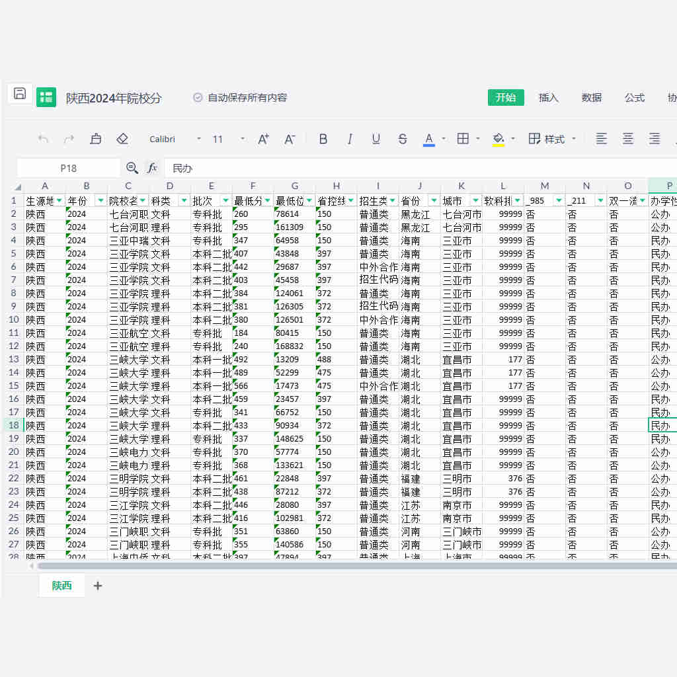Decrease font size with A- icon
The width and height of the screenshot is (677, 677).
click(290, 139)
